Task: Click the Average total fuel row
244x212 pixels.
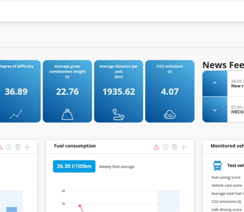Action: (227, 193)
